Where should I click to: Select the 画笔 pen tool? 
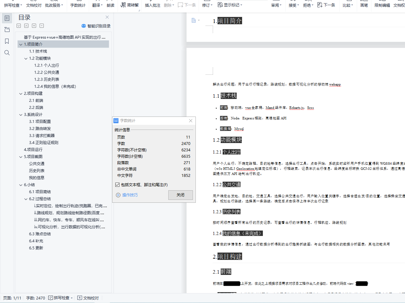364,5
